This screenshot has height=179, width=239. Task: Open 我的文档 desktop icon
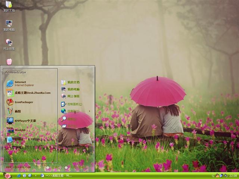(x=9, y=6)
